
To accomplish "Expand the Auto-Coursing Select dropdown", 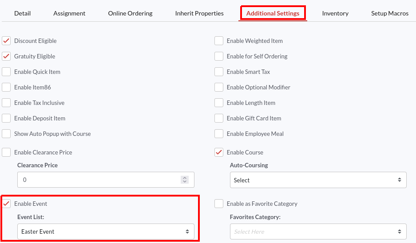I will pyautogui.click(x=318, y=180).
